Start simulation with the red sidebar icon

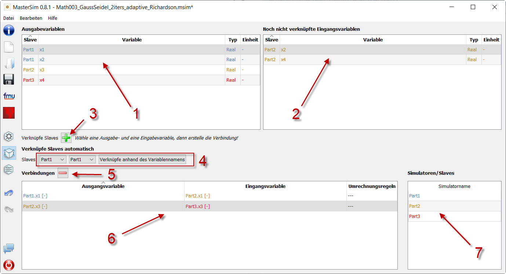point(8,113)
